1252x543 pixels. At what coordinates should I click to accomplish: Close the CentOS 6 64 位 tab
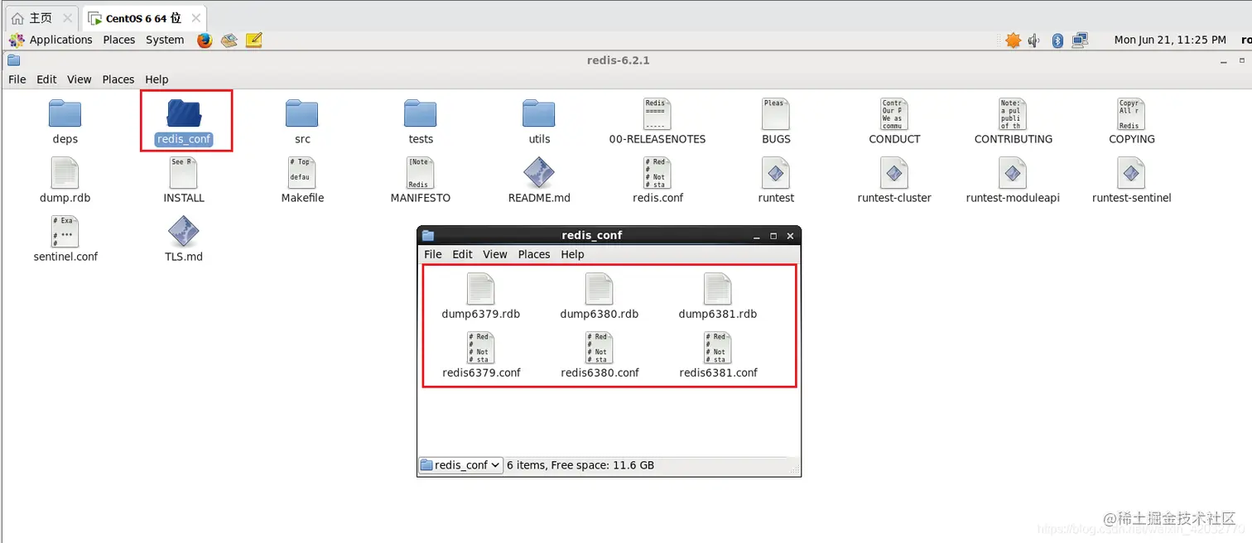click(x=195, y=18)
